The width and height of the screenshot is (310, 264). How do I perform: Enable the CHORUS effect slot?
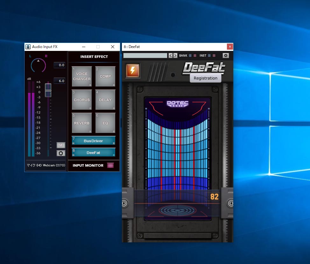click(82, 100)
